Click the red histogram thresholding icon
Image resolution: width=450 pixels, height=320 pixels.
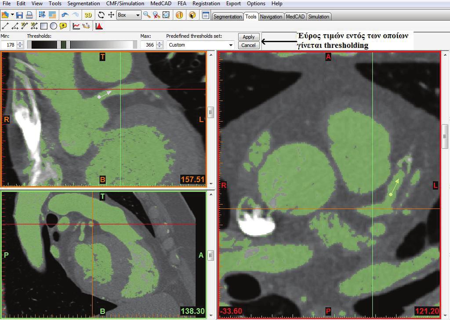(99, 26)
